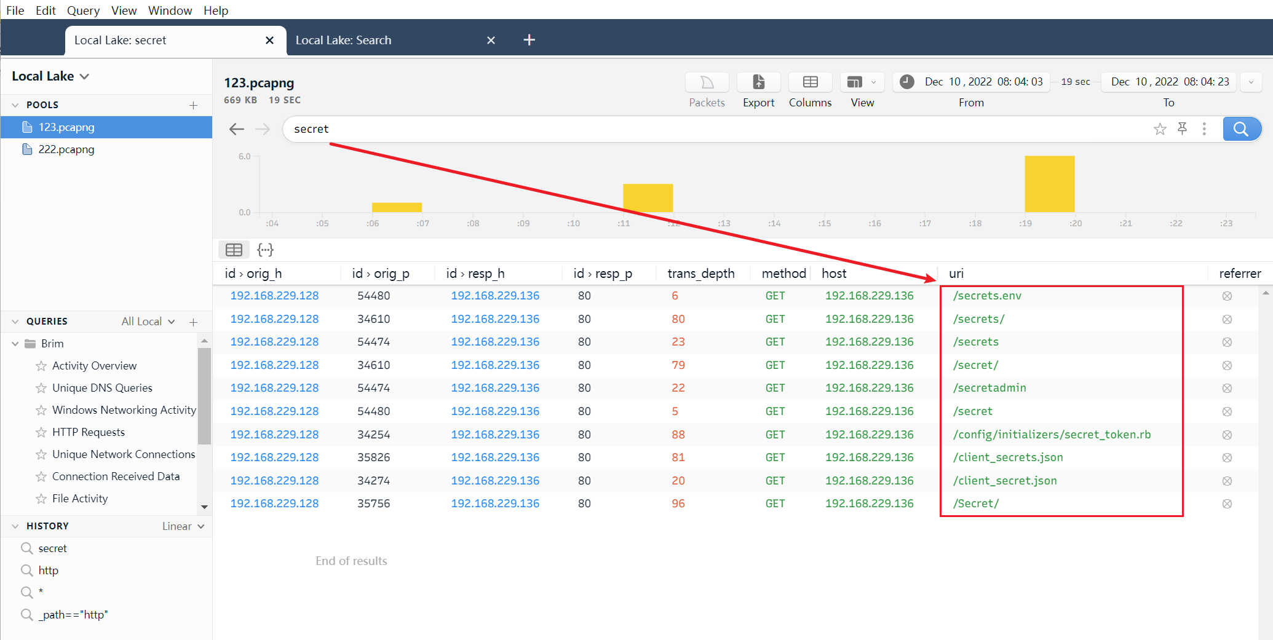
Task: Click the queries list scrollbar down arrow
Action: click(x=204, y=507)
